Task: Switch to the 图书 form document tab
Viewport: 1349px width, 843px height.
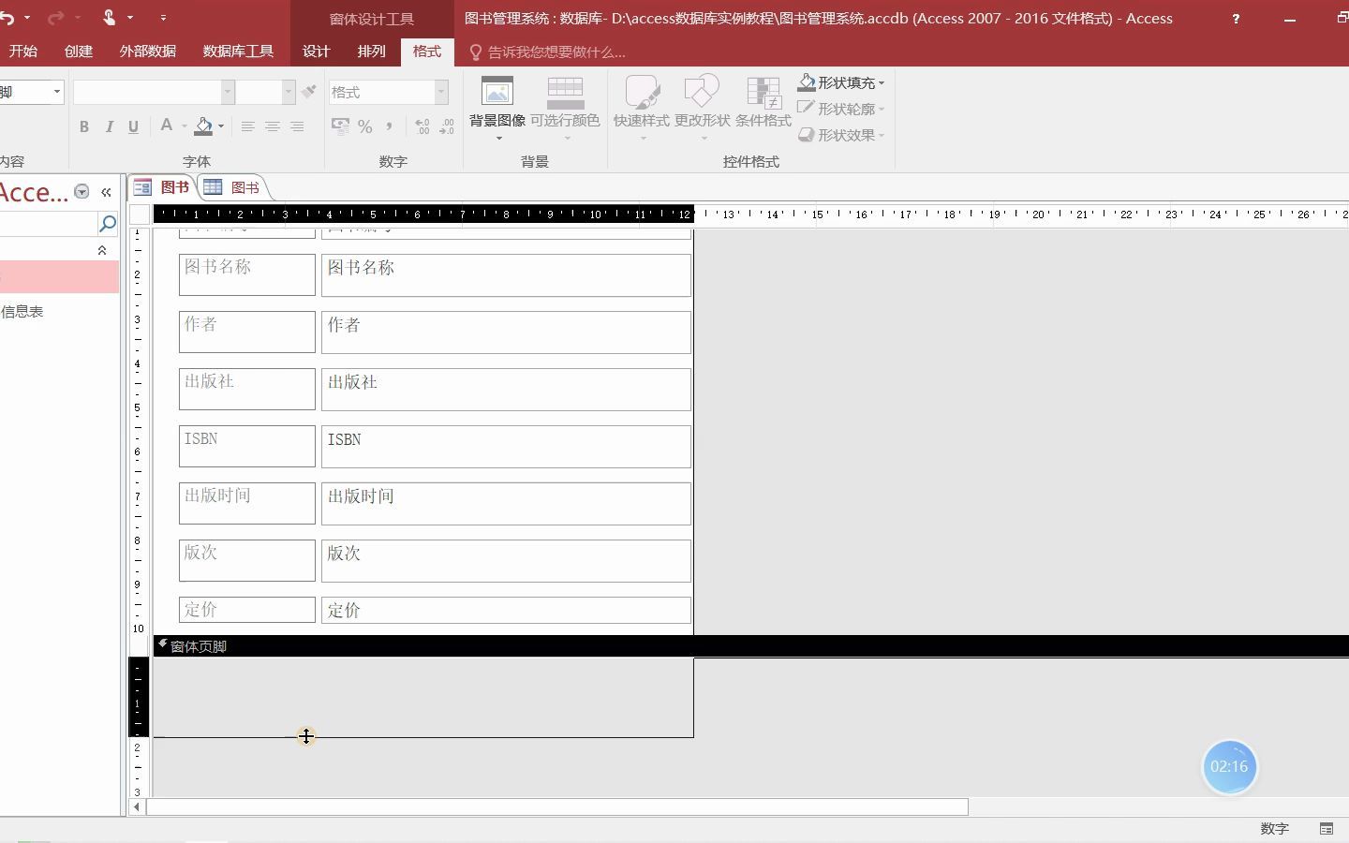Action: tap(163, 187)
